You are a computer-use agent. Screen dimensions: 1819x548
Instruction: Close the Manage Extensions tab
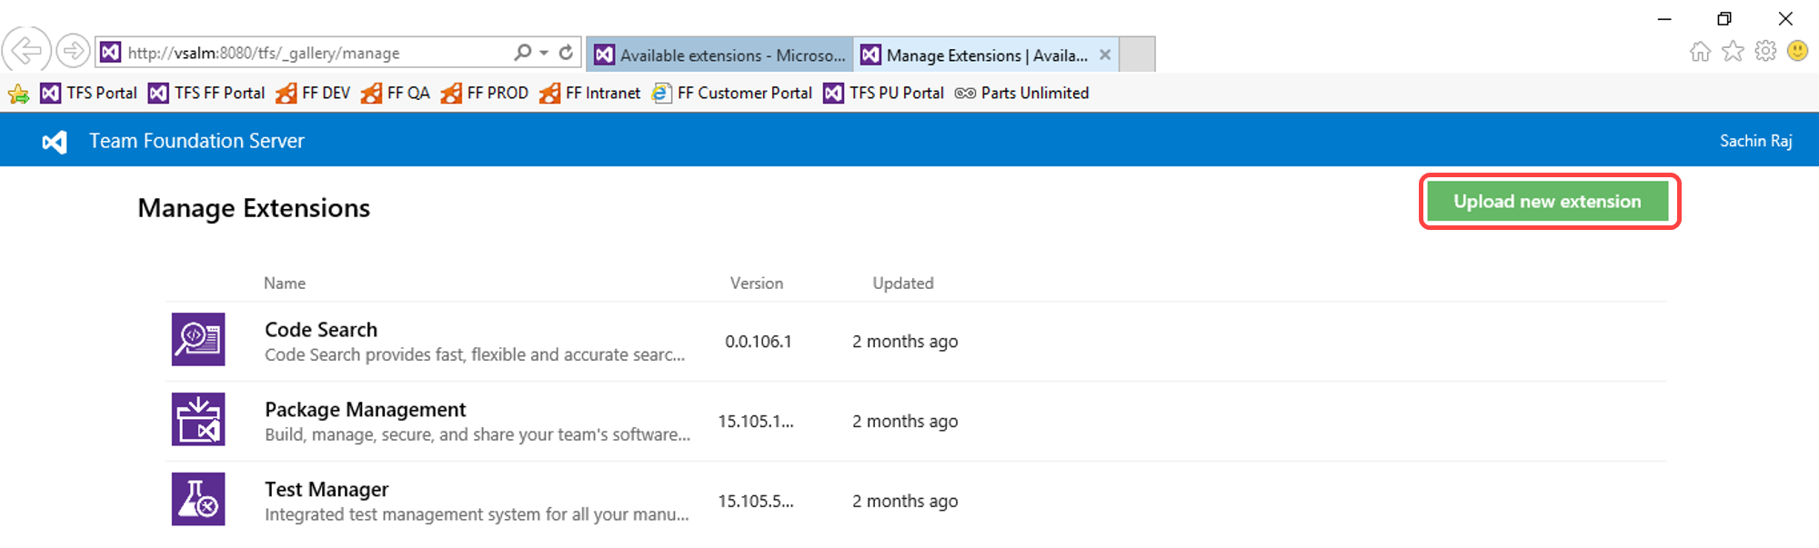tap(1105, 55)
